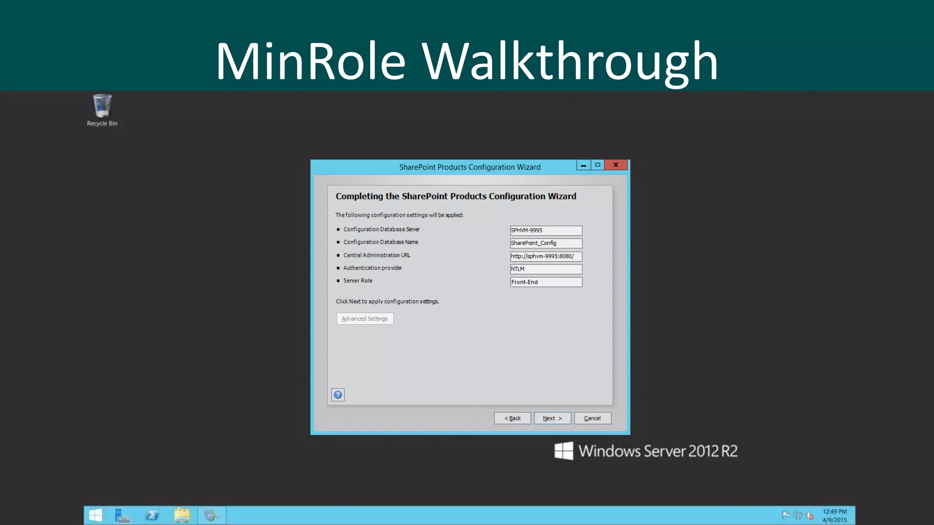Click the "Server Role" label
Viewport: 934px width, 525px height.
pos(358,281)
